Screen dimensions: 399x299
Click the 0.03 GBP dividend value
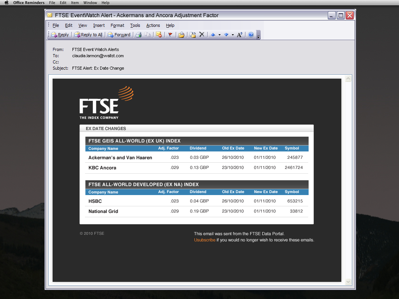[x=199, y=157]
